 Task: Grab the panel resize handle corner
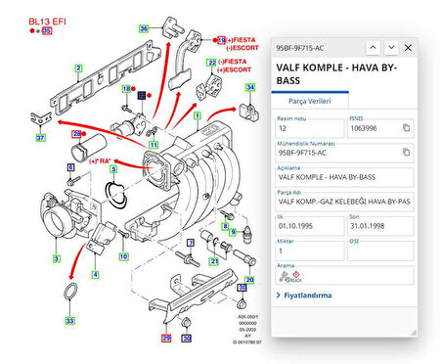(414, 333)
